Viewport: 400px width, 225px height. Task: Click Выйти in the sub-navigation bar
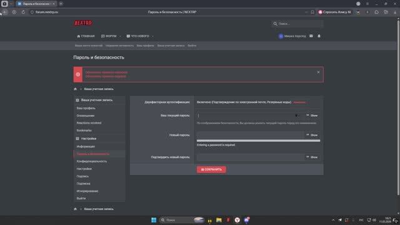(192, 46)
